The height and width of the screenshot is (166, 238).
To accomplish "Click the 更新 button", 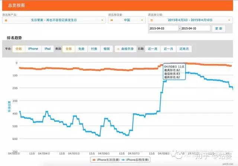I will 219,29.
